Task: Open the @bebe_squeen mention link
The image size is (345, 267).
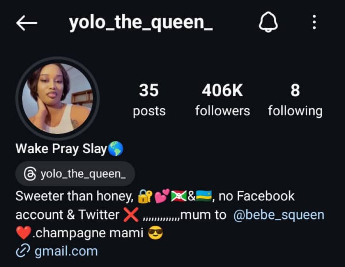Action: point(279,215)
